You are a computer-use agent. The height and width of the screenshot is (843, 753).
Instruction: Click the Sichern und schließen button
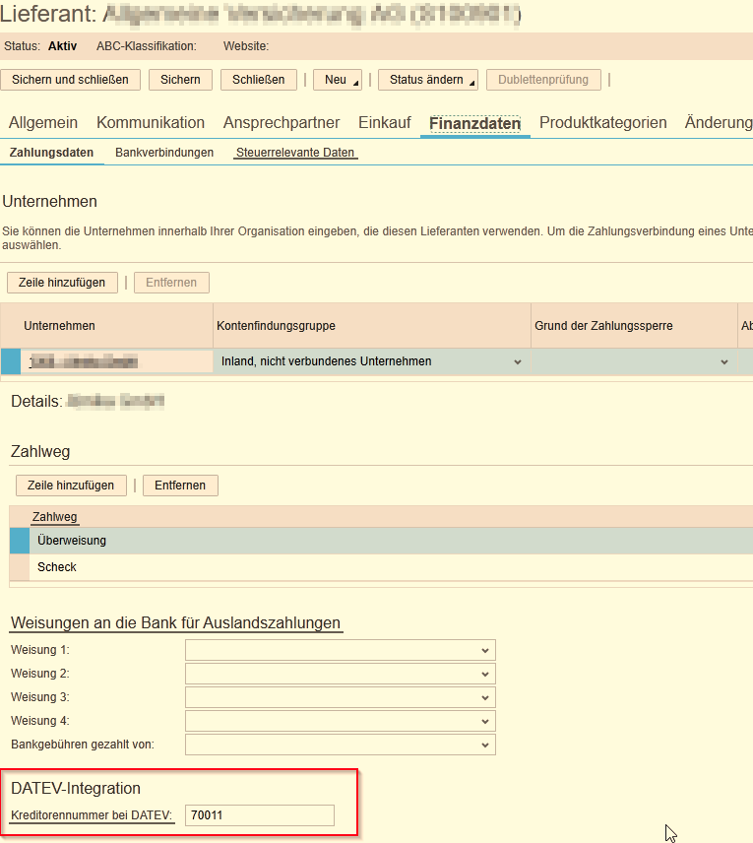71,80
